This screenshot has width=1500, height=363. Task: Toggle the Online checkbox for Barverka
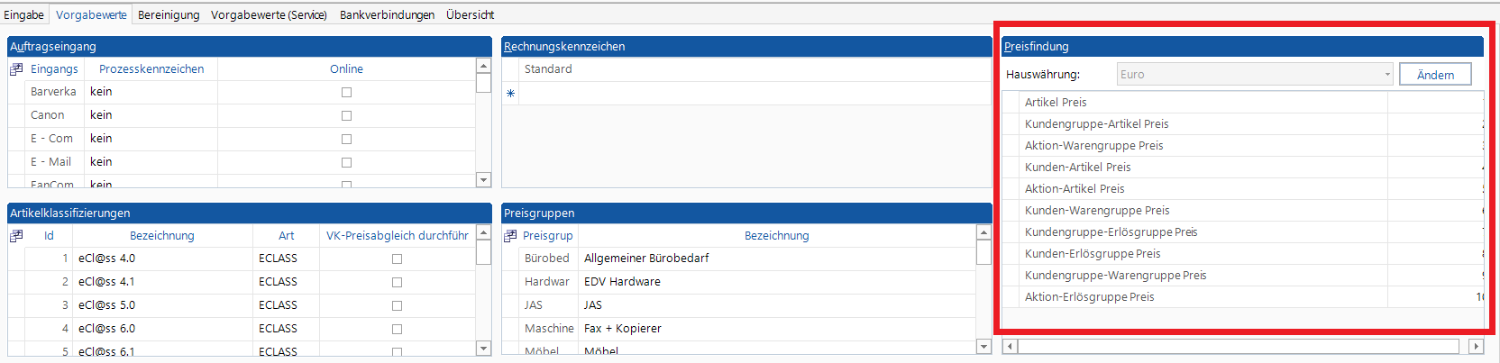click(x=346, y=92)
